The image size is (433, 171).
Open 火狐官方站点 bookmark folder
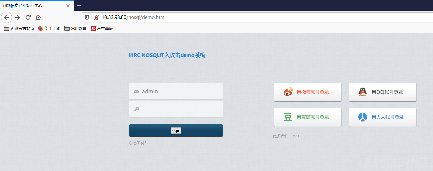[x=19, y=29]
